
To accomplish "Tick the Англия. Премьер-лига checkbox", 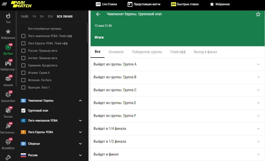I will [x=23, y=58].
